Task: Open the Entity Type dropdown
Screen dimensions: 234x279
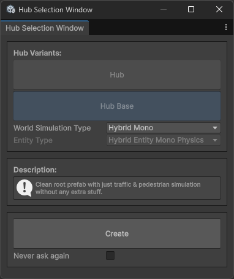Action: (164, 140)
